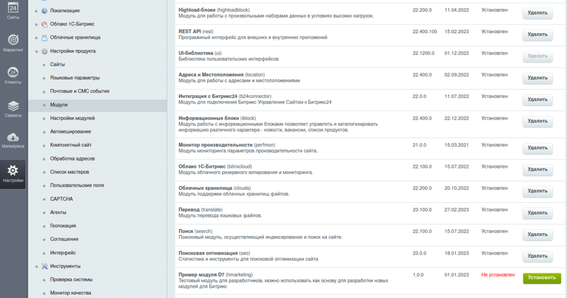Delete the Highload-блоки module
Image resolution: width=567 pixels, height=298 pixels.
click(537, 13)
